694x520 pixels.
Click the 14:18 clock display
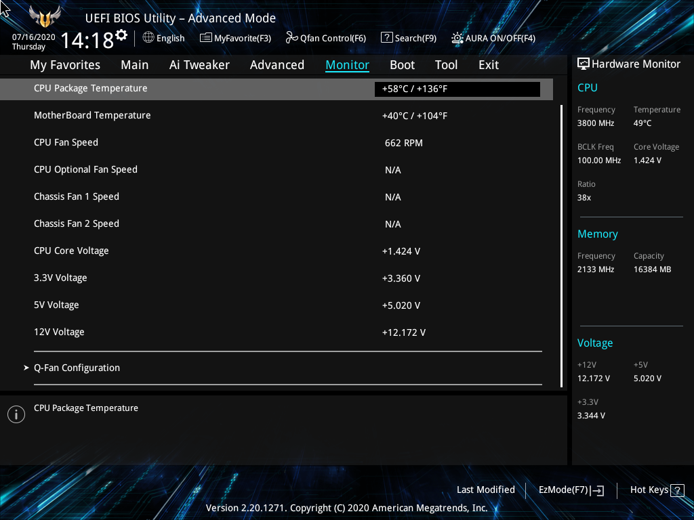(87, 41)
